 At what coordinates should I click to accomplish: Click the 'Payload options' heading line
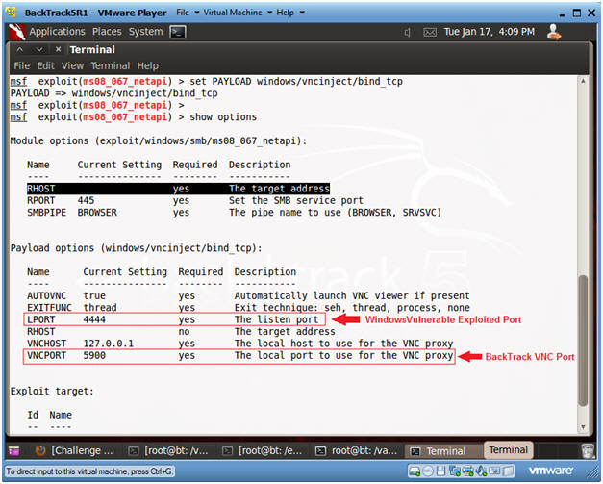[137, 248]
